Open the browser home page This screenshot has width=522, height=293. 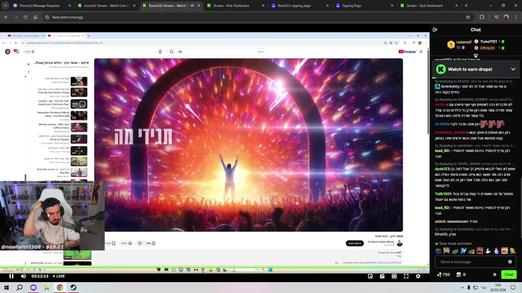pyautogui.click(x=35, y=17)
